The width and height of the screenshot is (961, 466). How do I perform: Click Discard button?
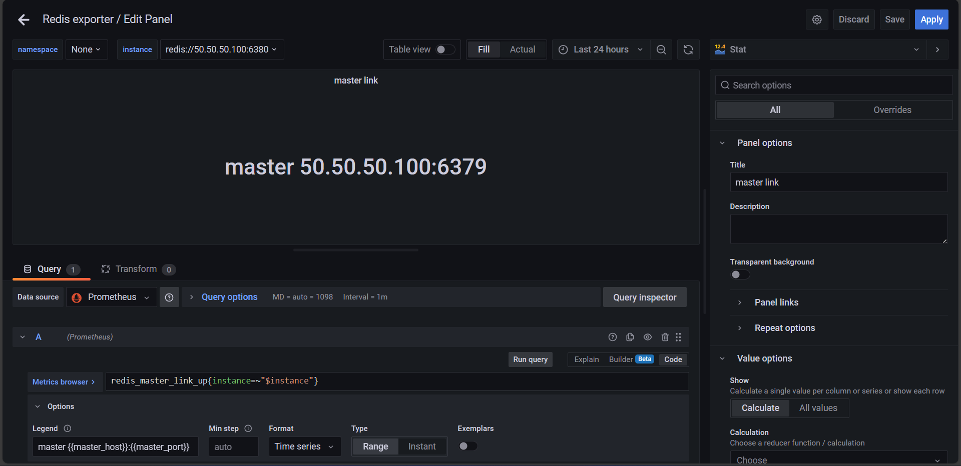click(854, 19)
